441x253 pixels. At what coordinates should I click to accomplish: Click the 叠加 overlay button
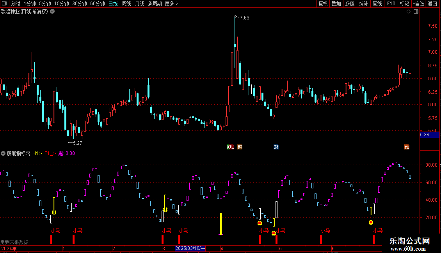pyautogui.click(x=336, y=4)
